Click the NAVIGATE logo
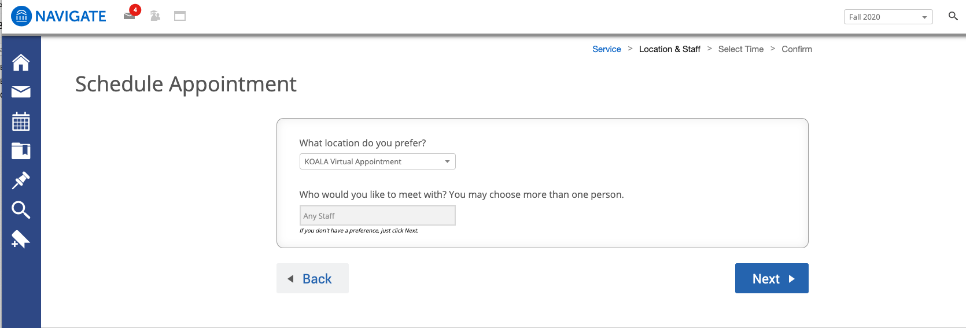The width and height of the screenshot is (966, 328). 59,16
